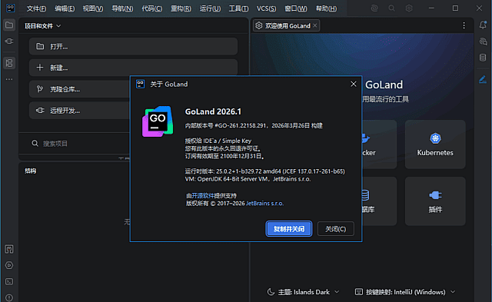Open the 导航(N) menu
This screenshot has width=492, height=302.
122,8
